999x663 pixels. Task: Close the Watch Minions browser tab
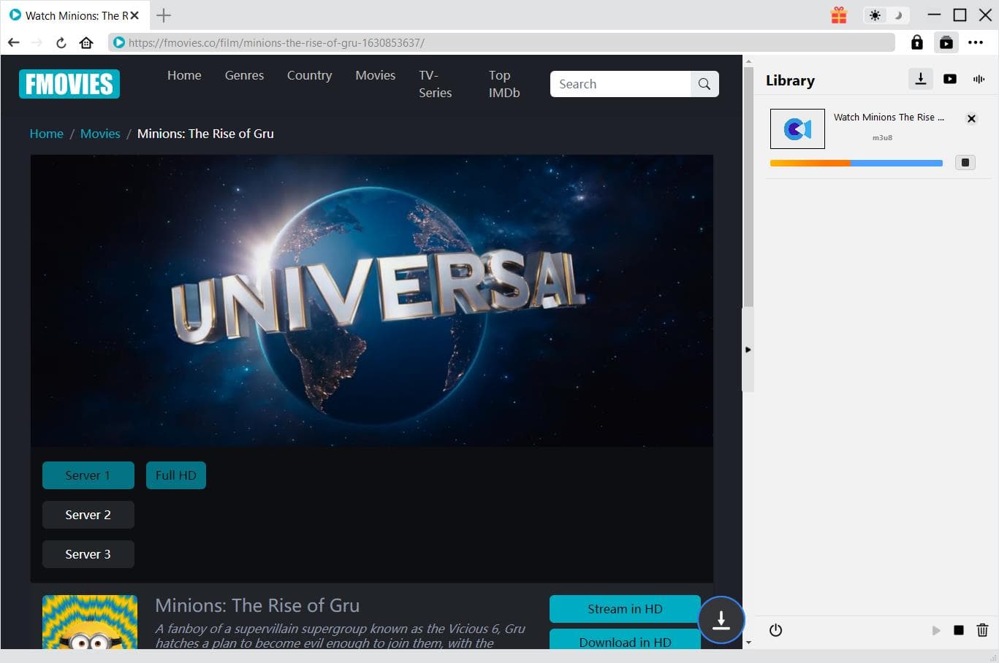click(x=134, y=15)
